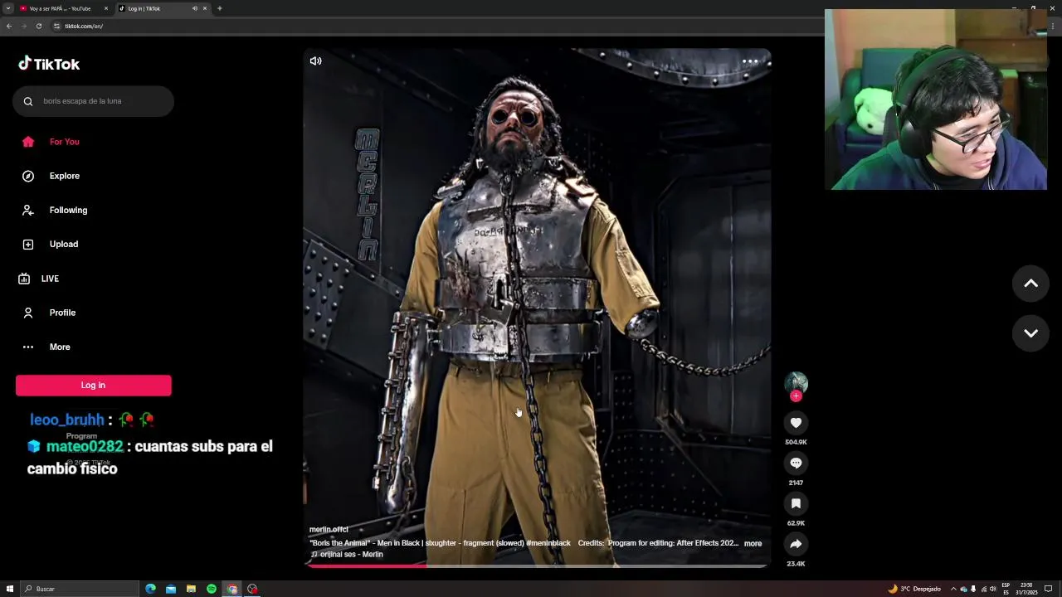Image resolution: width=1062 pixels, height=597 pixels.
Task: Open video options three-dots menu
Action: (750, 61)
